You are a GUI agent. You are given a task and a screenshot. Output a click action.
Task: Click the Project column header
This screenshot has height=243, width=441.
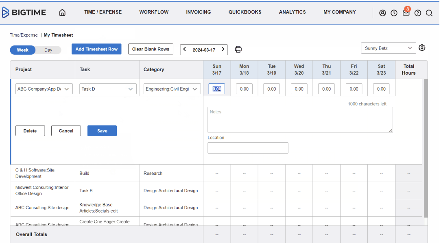click(43, 69)
